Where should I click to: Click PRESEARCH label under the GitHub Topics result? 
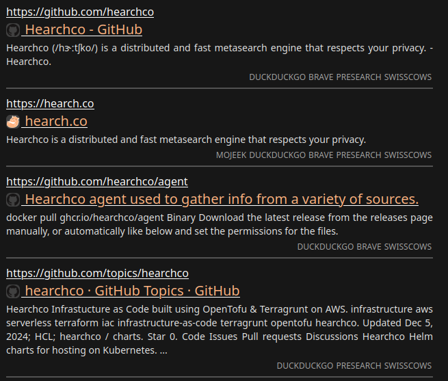coord(358,366)
